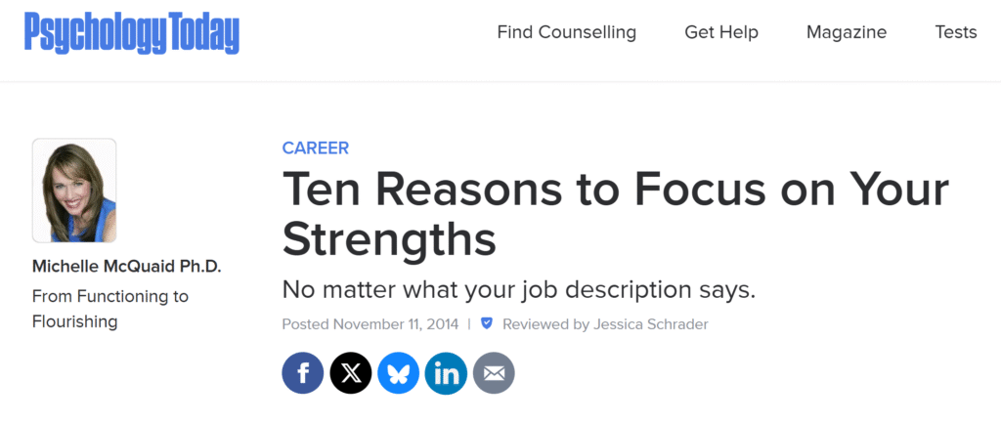Image resolution: width=1001 pixels, height=424 pixels.
Task: Share the article via email icon
Action: pos(494,372)
